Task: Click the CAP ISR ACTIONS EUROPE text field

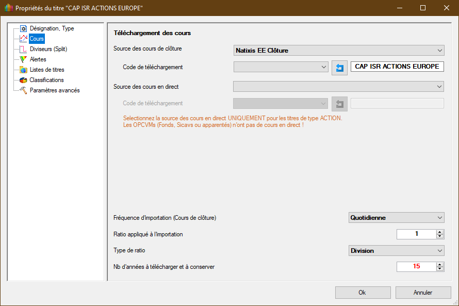Action: (397, 67)
